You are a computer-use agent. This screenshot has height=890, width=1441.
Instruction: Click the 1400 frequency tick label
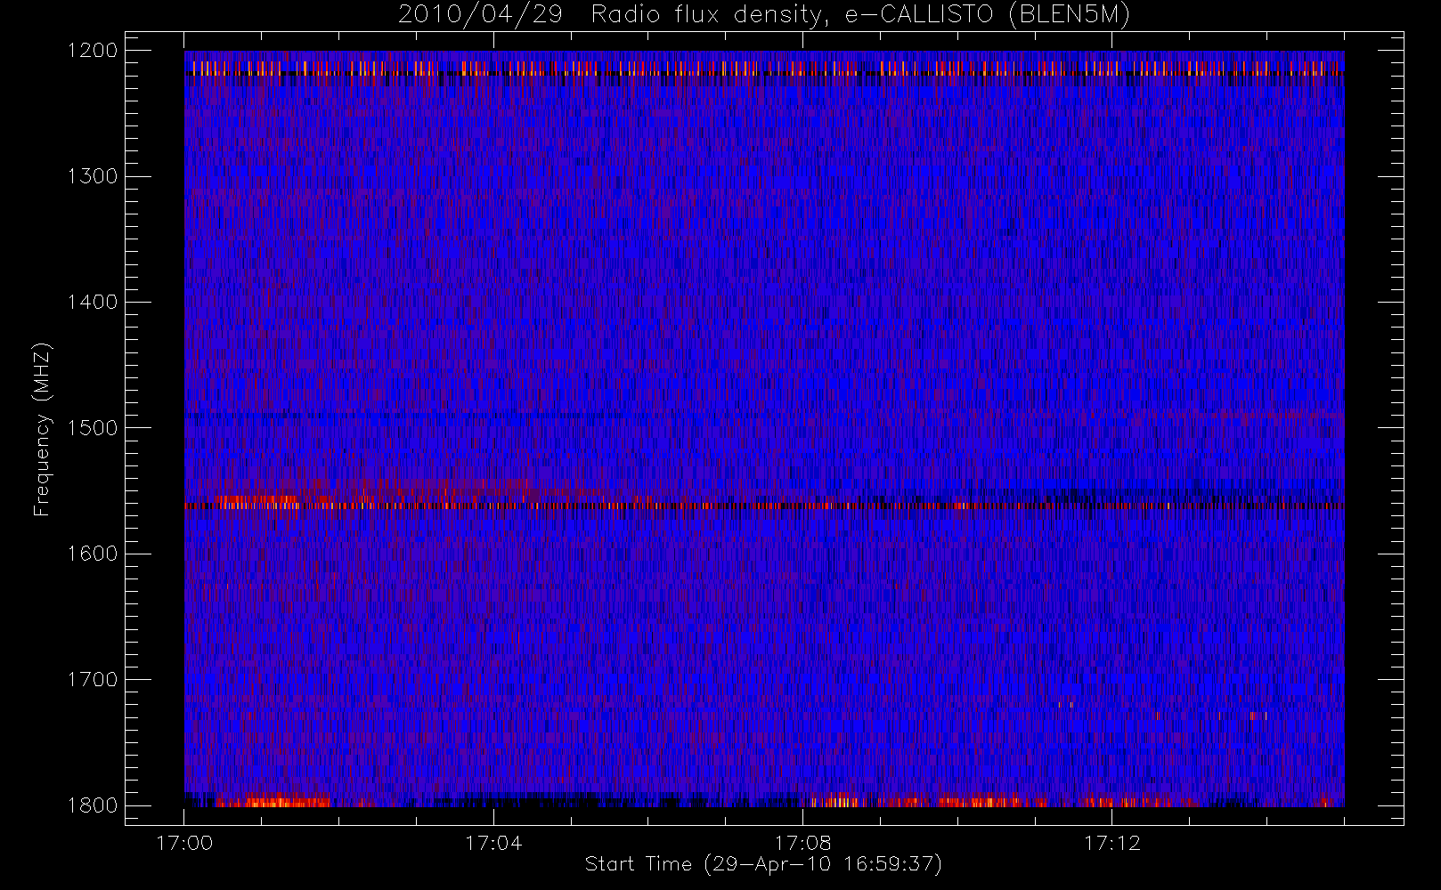(94, 302)
